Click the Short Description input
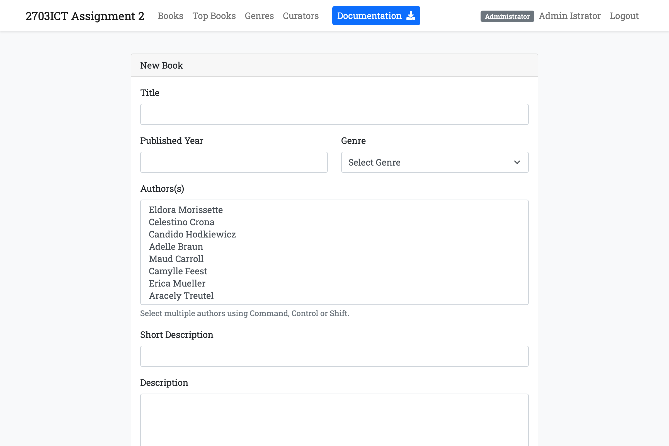The image size is (669, 446). tap(334, 356)
